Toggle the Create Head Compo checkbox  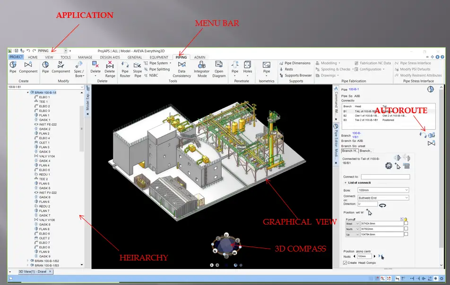[x=345, y=263]
